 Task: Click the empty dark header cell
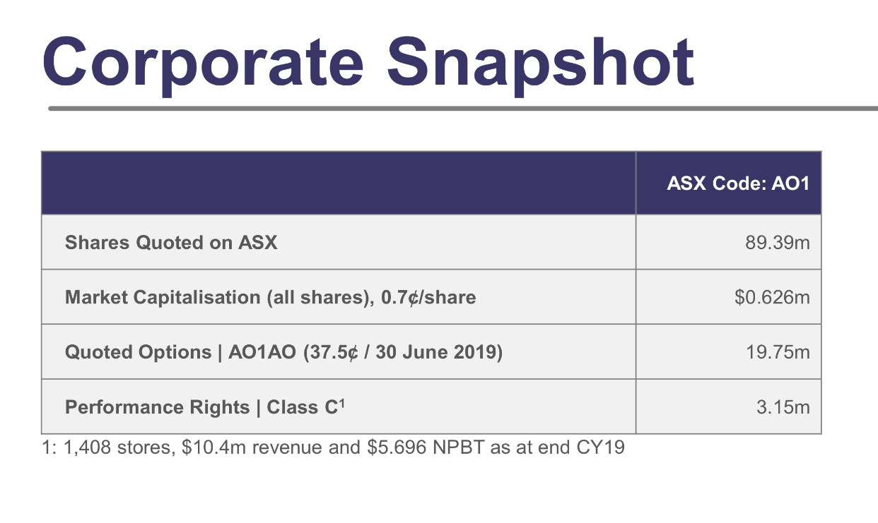point(339,183)
